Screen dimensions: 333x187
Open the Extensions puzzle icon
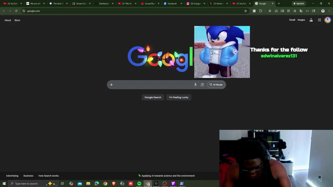coord(260,11)
